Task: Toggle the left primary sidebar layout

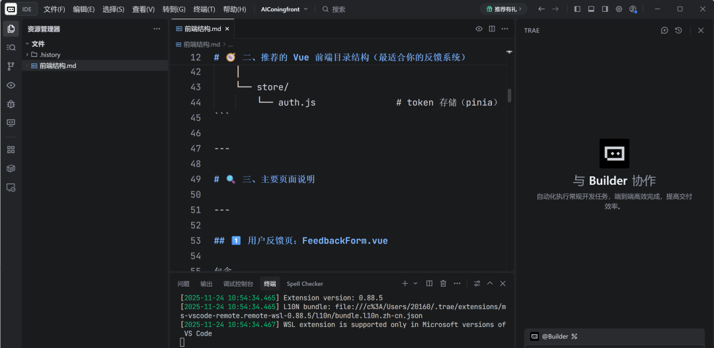Action: 577,9
